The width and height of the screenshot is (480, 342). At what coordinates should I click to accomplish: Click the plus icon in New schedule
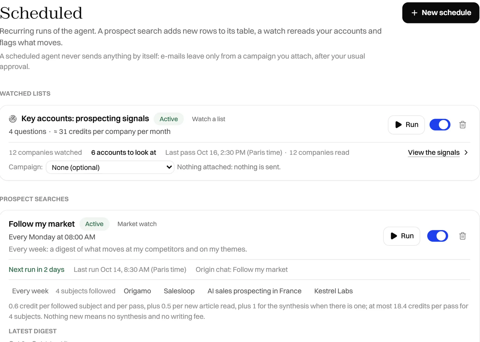(414, 13)
